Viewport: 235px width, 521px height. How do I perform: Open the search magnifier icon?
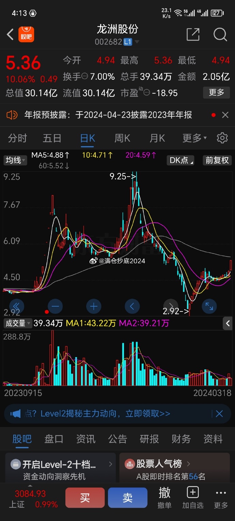220,34
